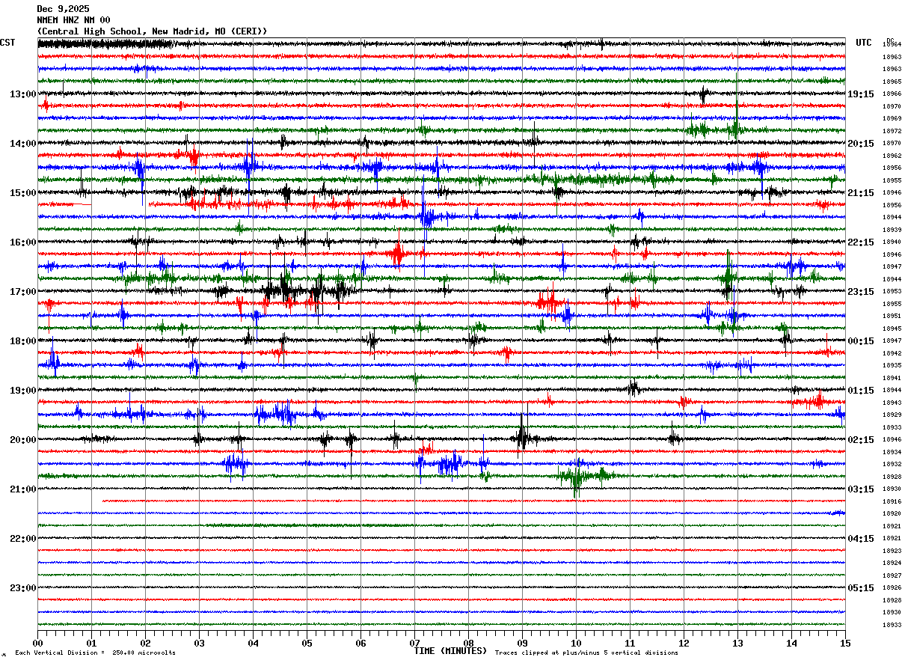
Task: Click the 02:15 UTC time label
Action: click(860, 440)
